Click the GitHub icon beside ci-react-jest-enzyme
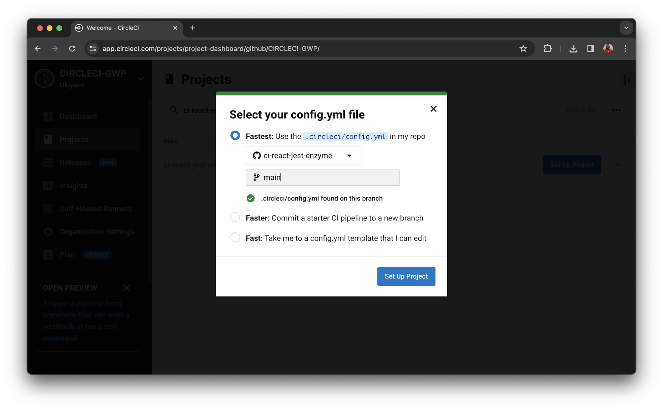Image resolution: width=663 pixels, height=410 pixels. 257,155
